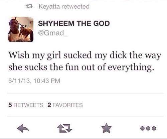Image resolution: width=167 pixels, height=139 pixels.
Task: View the 2 FAVORITES list
Action: pos(65,105)
